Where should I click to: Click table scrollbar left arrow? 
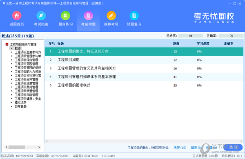click(47, 141)
